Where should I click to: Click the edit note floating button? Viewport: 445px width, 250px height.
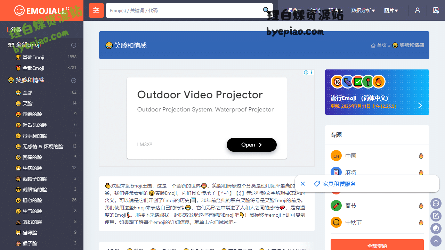[436, 216]
